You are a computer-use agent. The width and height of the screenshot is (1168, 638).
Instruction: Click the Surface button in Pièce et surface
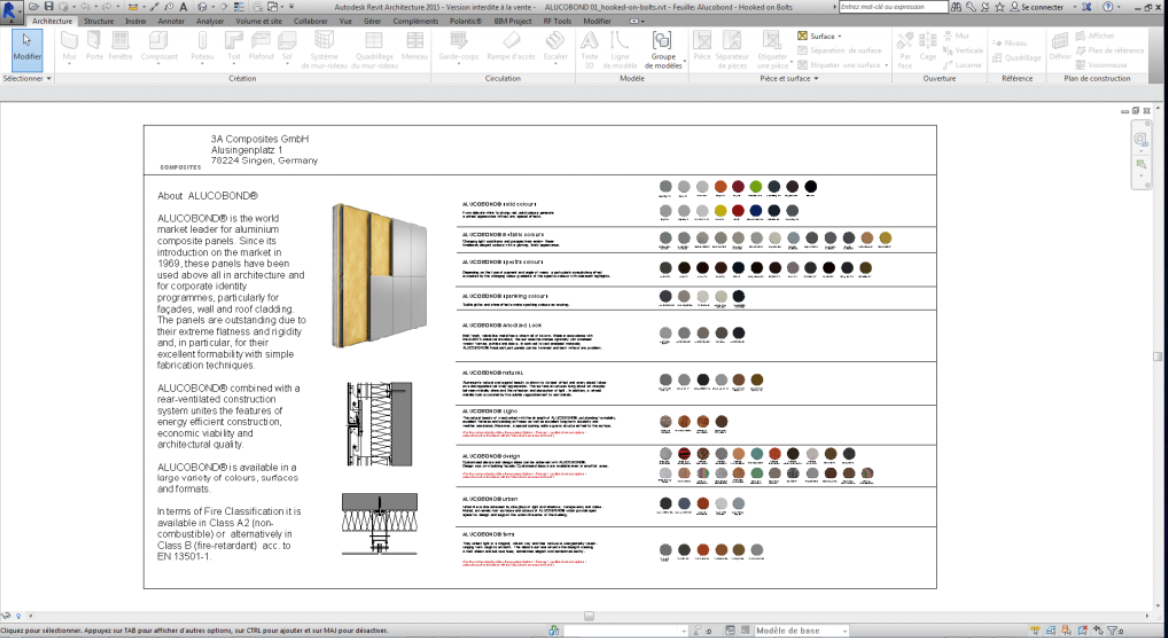tap(816, 36)
